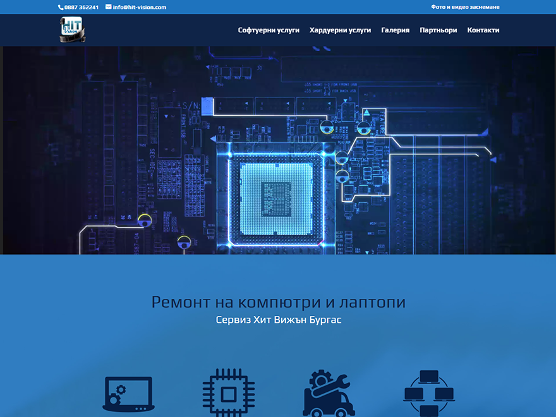
Task: Navigate to the Контакти page
Action: coord(483,30)
